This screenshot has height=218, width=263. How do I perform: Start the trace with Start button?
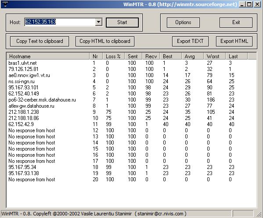[122, 22]
